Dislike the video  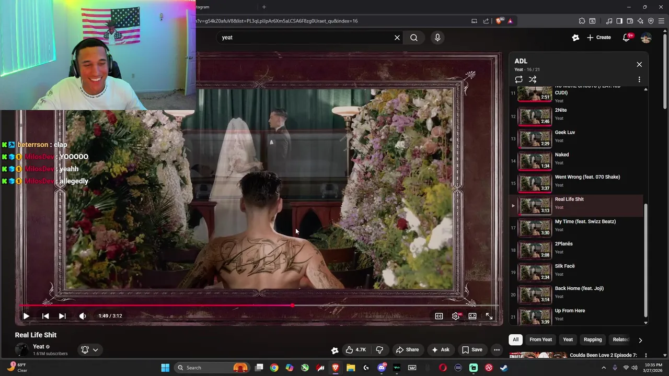point(380,350)
